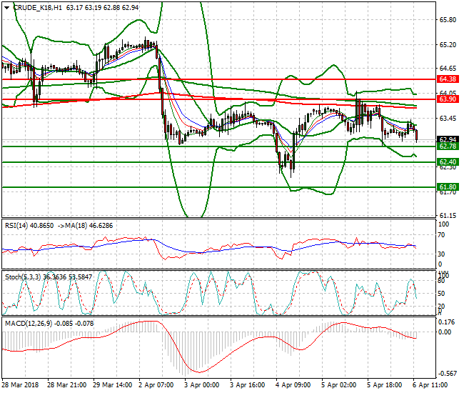Click the black 62.94 current price label
This screenshot has height=393, width=464.
pos(448,140)
